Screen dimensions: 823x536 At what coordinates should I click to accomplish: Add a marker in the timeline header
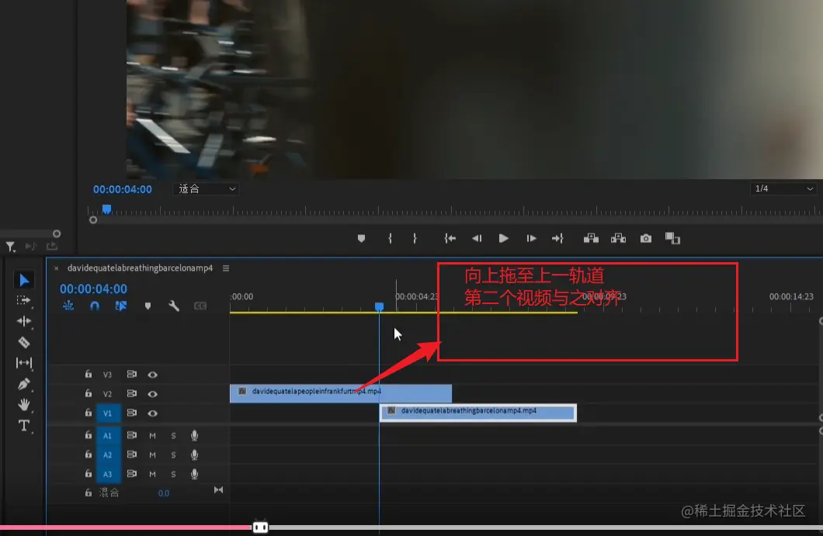pos(148,306)
